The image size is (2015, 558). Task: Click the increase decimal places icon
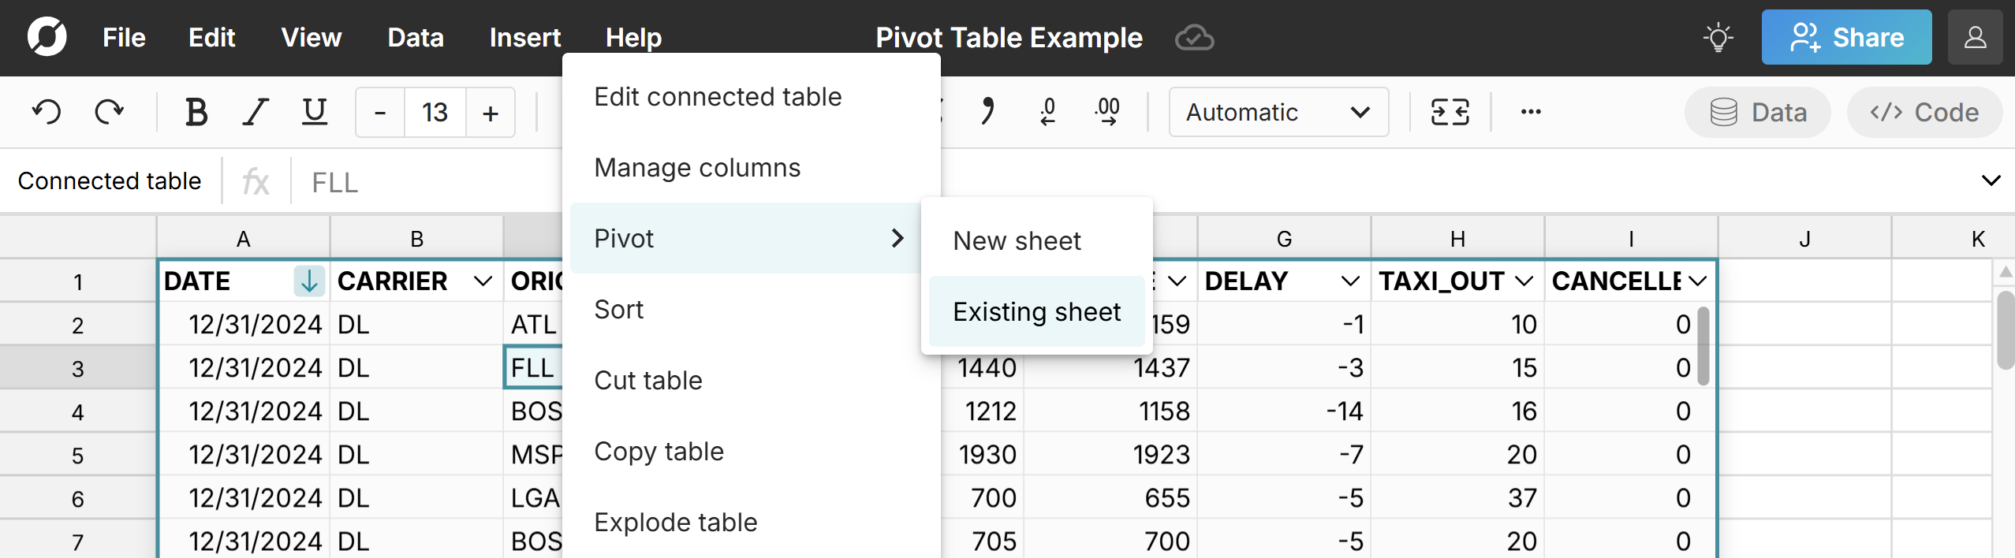coord(1107,112)
